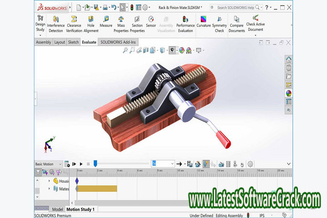Play the motion study animation
This screenshot has width=327, height=218.
[81, 164]
